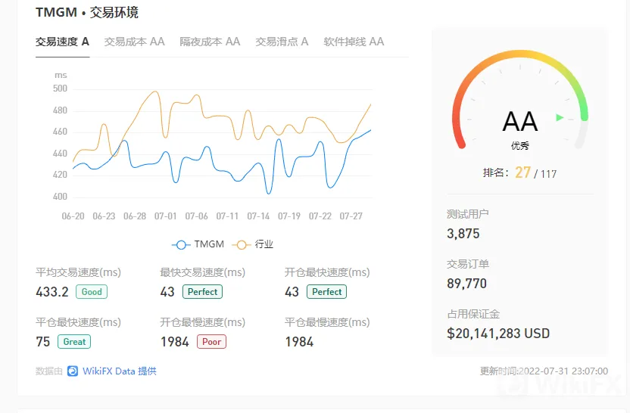This screenshot has height=413, width=630.
Task: Click the Good rating badge
Action: [x=92, y=292]
